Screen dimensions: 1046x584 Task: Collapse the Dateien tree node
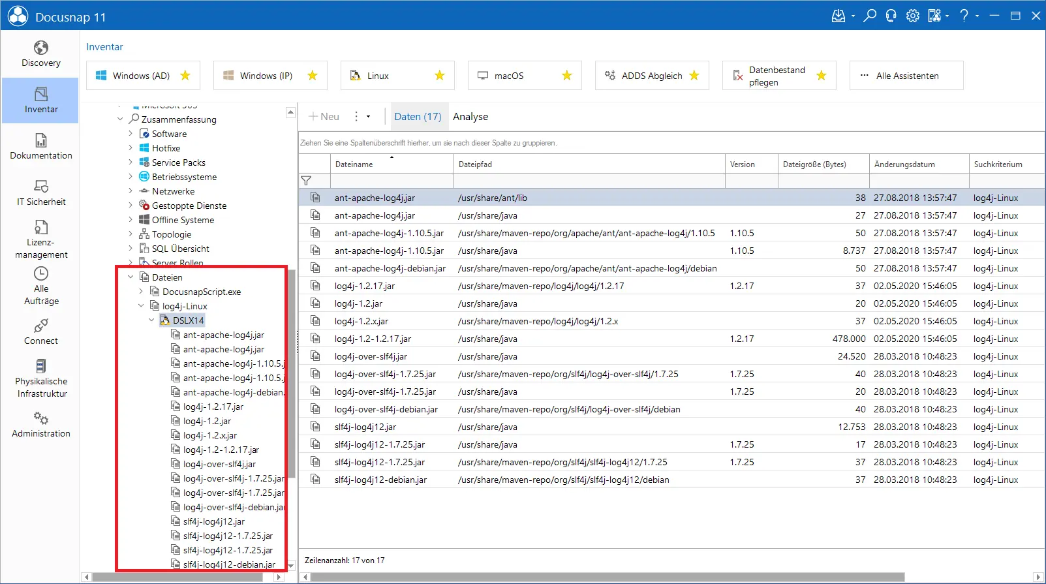point(131,277)
